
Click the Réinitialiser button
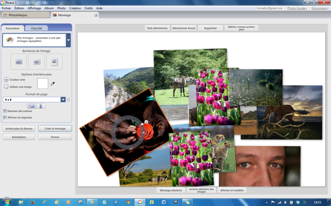pos(19,137)
